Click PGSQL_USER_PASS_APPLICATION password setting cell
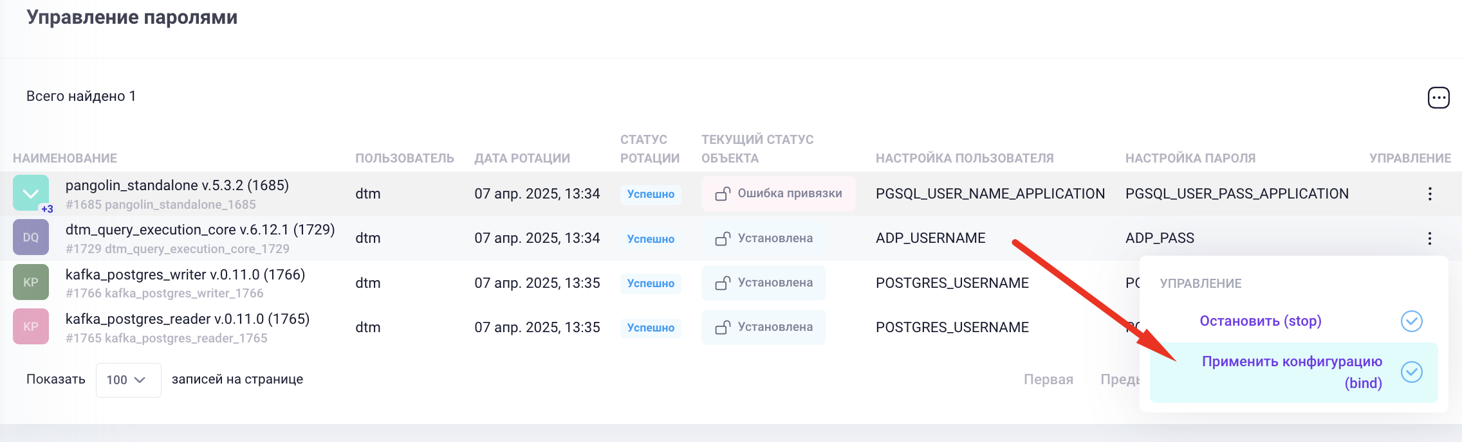This screenshot has height=442, width=1462. [1237, 193]
